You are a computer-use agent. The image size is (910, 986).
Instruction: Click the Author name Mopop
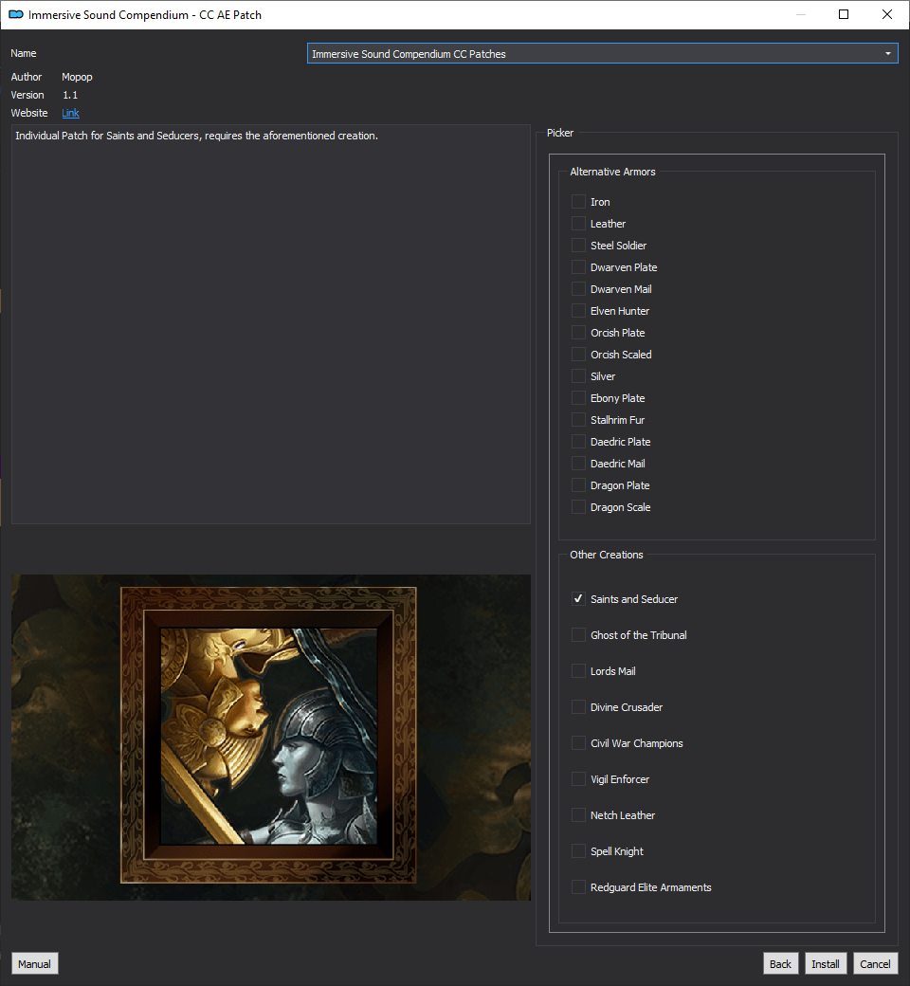pyautogui.click(x=77, y=77)
